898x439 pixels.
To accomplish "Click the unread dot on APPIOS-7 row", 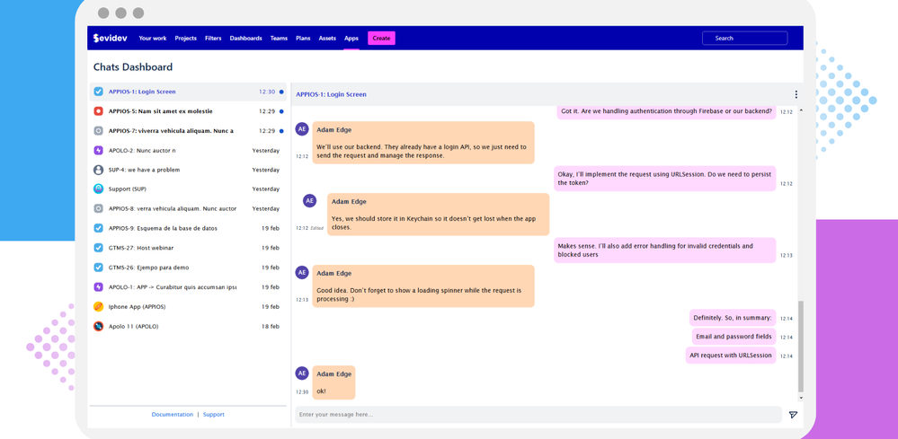I will pos(281,131).
